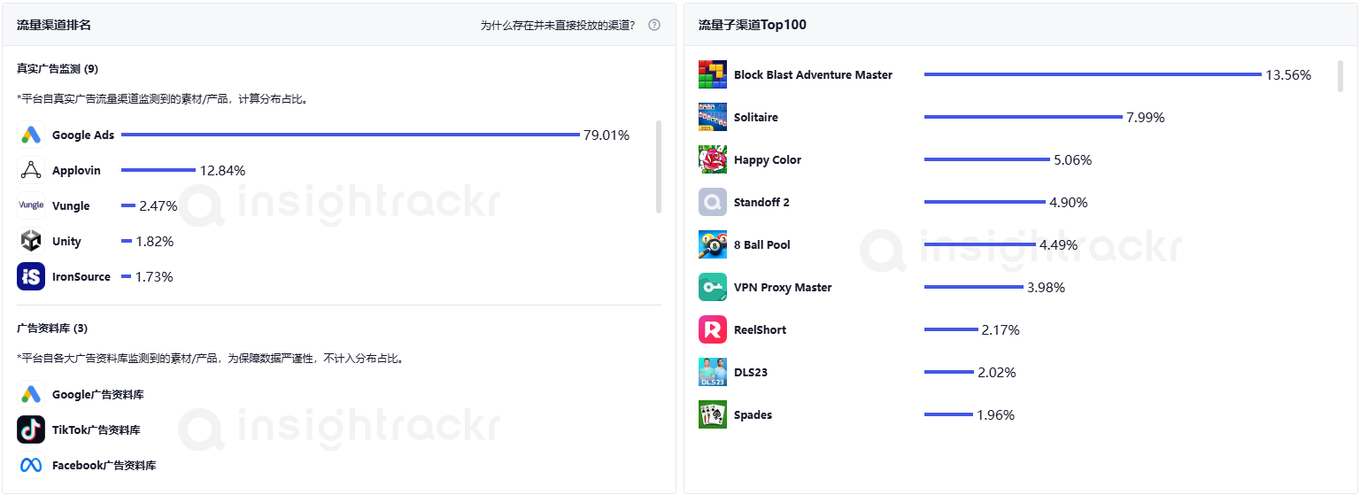Viewport: 1360px width, 495px height.
Task: Click the 为什么存在并未直接投放的渠道 link
Action: pyautogui.click(x=557, y=25)
